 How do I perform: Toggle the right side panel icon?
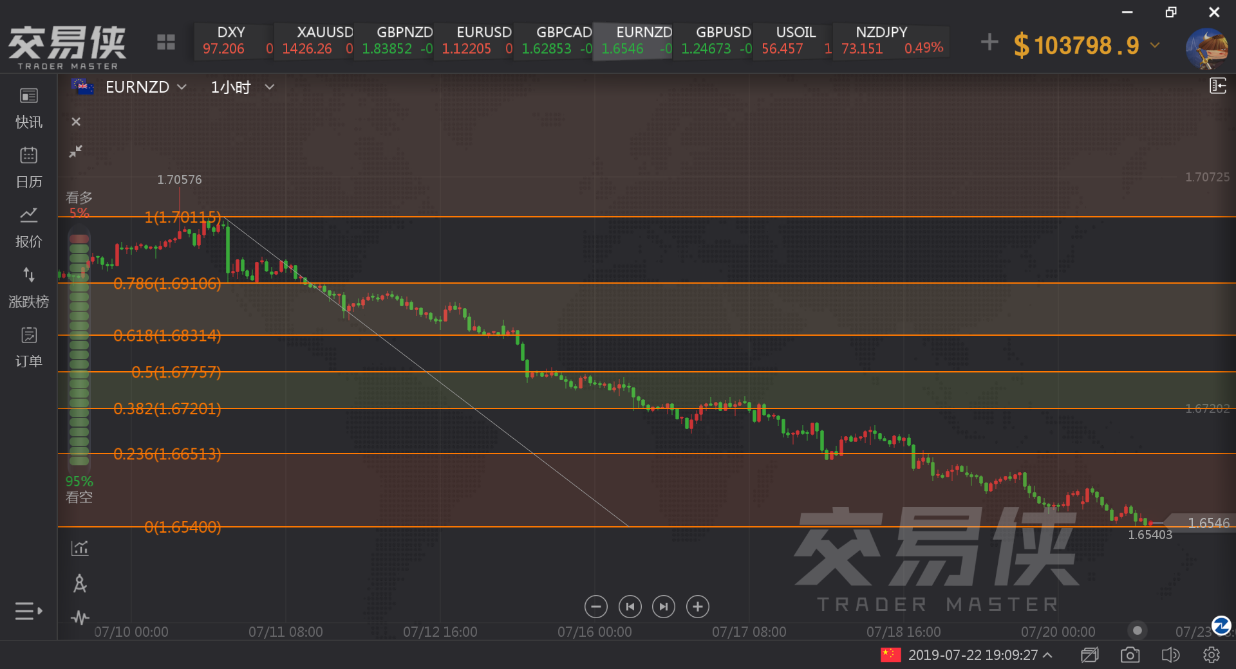click(1217, 86)
